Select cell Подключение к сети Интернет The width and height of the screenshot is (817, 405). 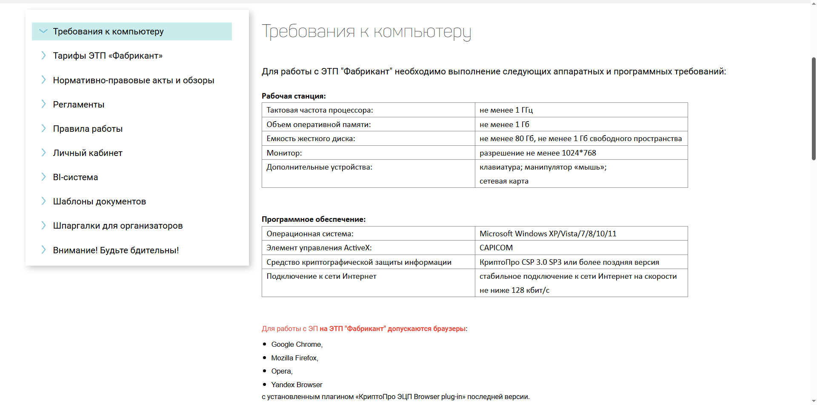(369, 283)
